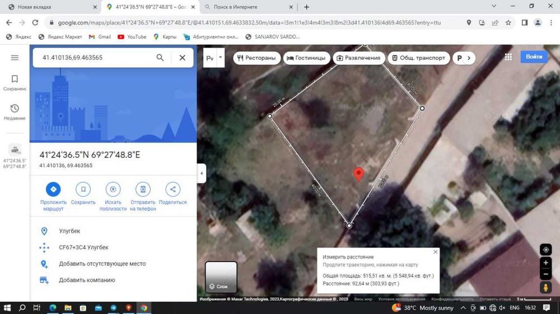
Task: Filter by Общ. транспорт chip
Action: click(418, 58)
